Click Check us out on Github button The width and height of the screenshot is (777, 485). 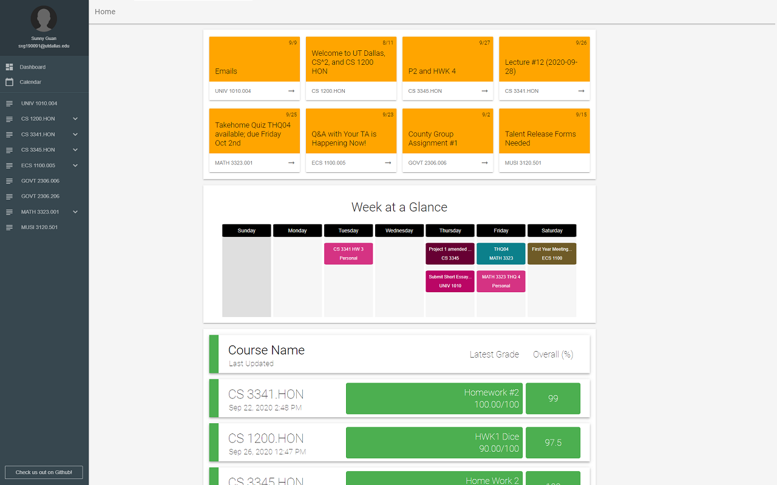[44, 472]
